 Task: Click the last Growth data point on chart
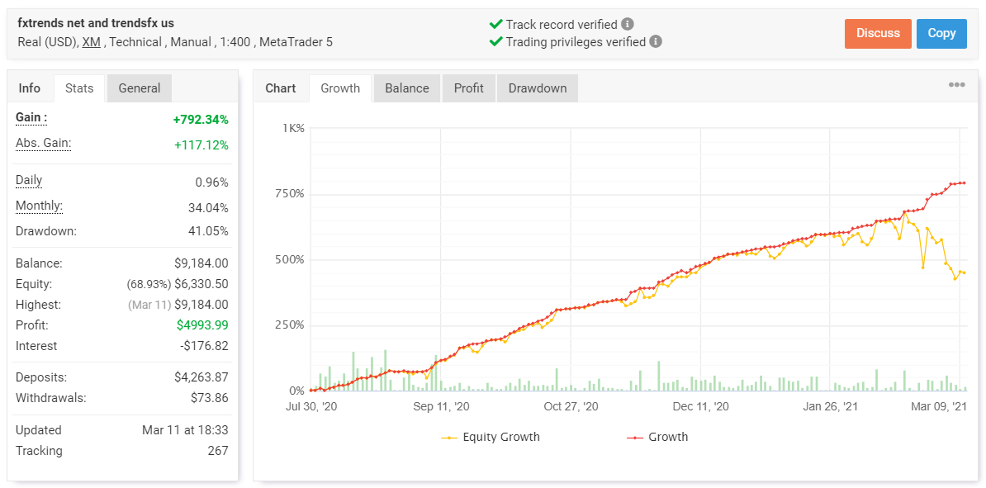click(964, 182)
